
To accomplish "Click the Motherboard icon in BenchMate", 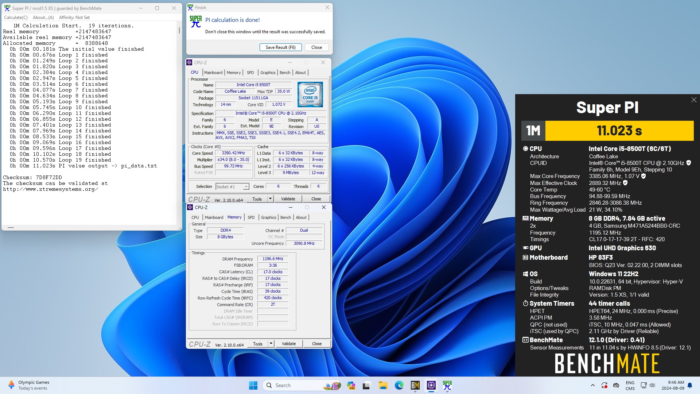I will pyautogui.click(x=525, y=258).
